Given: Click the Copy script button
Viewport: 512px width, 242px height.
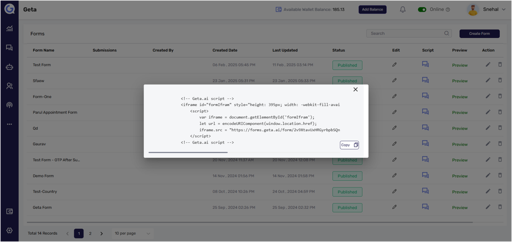Looking at the screenshot, I should pyautogui.click(x=349, y=145).
